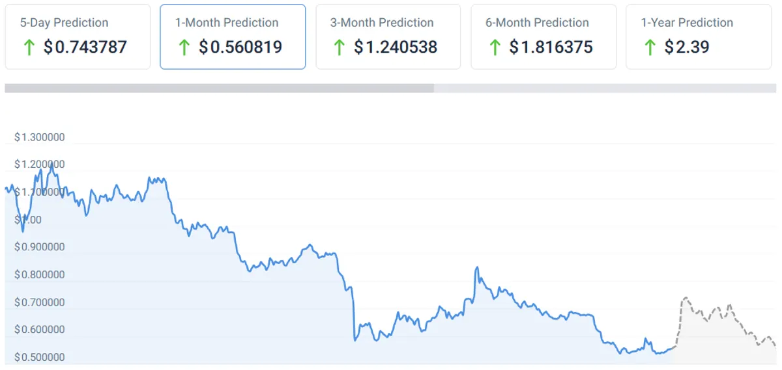782x370 pixels.
Task: Click the $0.800000 y-axis label
Action: [40, 274]
